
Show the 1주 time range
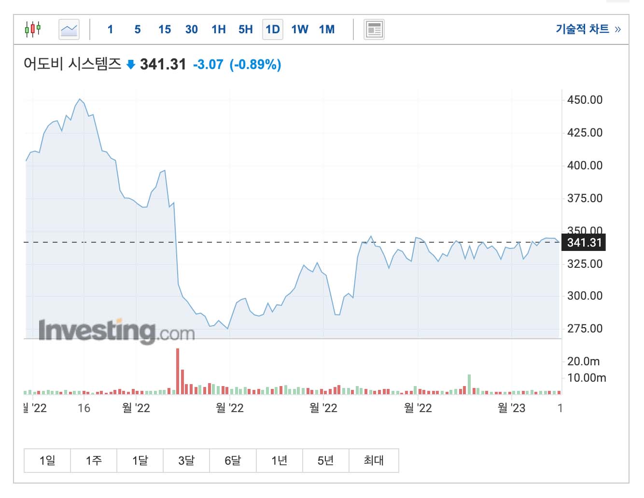click(x=94, y=460)
